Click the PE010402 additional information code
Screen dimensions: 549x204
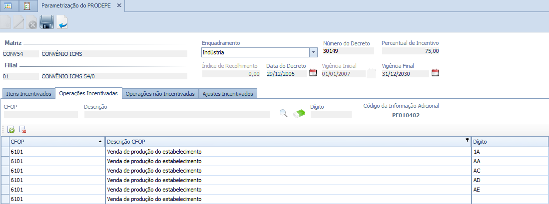click(406, 115)
